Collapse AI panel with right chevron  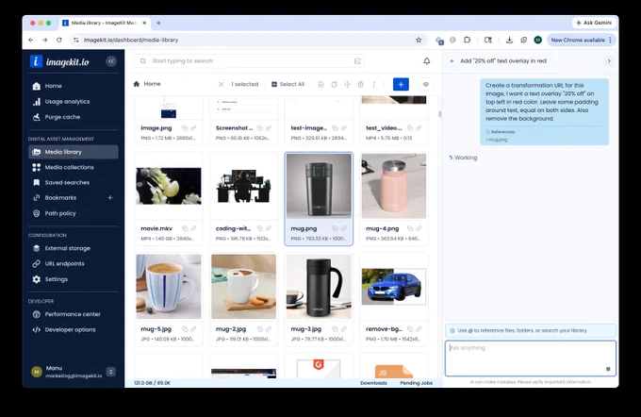coord(609,61)
